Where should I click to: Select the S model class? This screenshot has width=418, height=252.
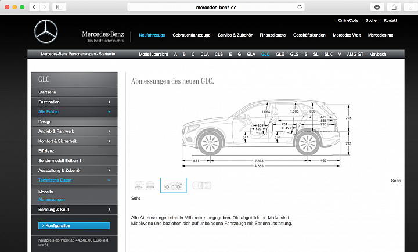pyautogui.click(x=306, y=54)
